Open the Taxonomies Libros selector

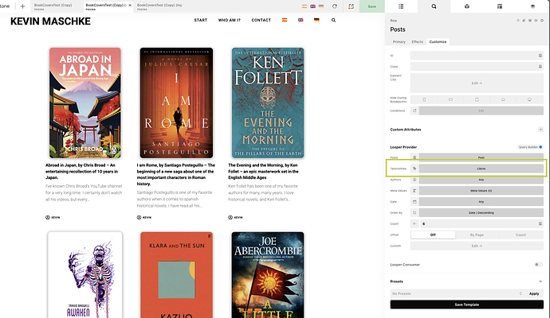coord(481,169)
